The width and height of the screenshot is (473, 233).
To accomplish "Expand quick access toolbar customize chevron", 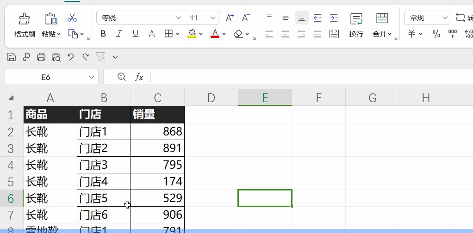I will (x=115, y=57).
